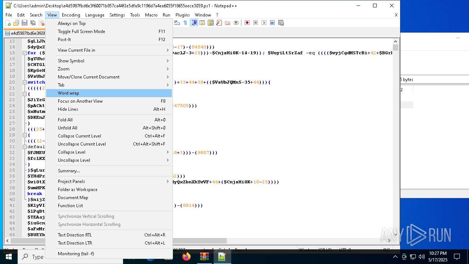Open the Search menu
The image size is (469, 264).
(36, 15)
